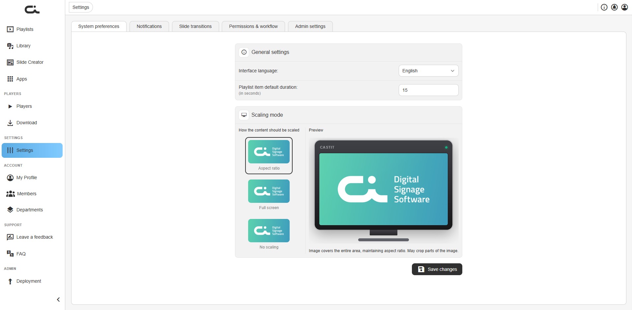The height and width of the screenshot is (310, 632).
Task: Select No scaling mode option
Action: tap(269, 234)
